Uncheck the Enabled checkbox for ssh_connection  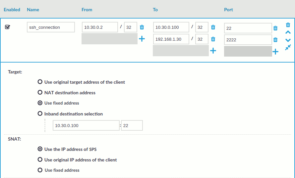click(7, 27)
